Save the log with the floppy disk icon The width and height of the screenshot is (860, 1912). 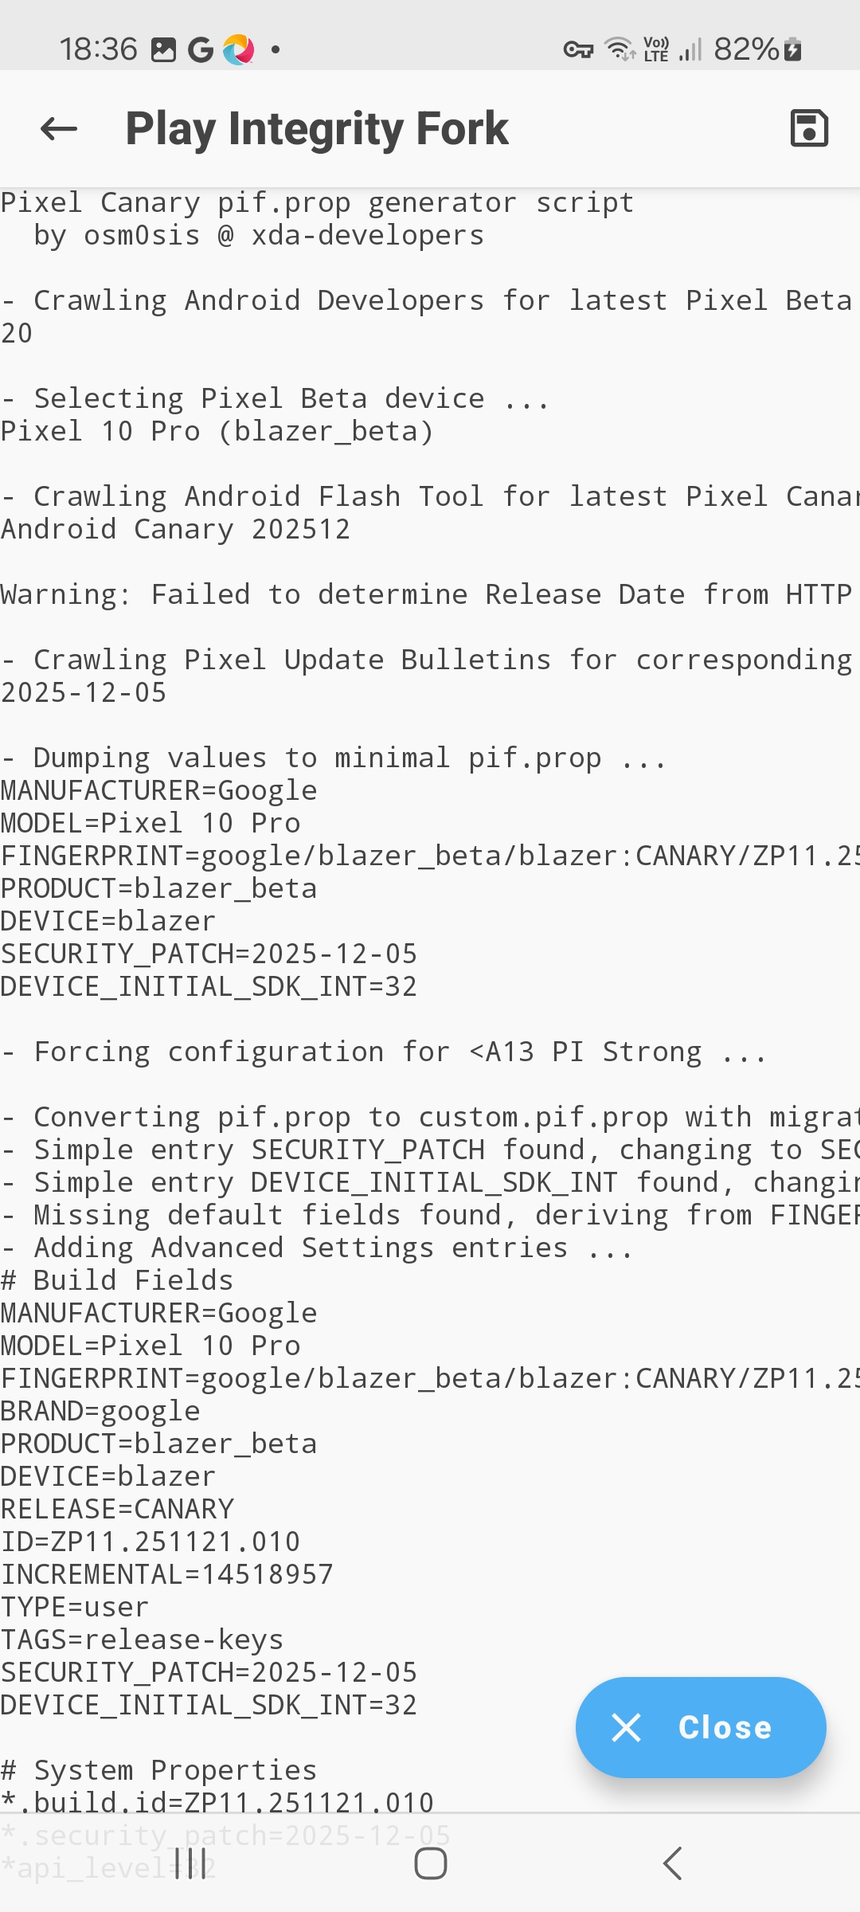[809, 128]
